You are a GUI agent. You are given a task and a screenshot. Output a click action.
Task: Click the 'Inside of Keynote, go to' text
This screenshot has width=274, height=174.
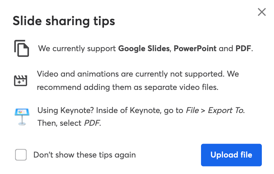pos(140,110)
